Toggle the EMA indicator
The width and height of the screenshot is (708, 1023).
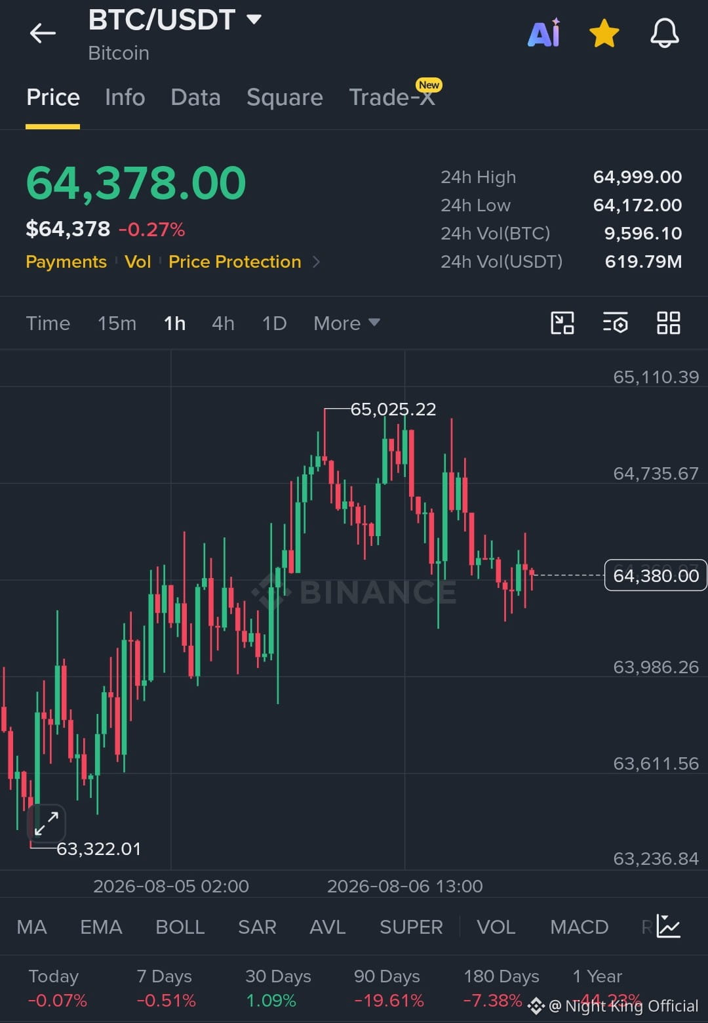101,927
